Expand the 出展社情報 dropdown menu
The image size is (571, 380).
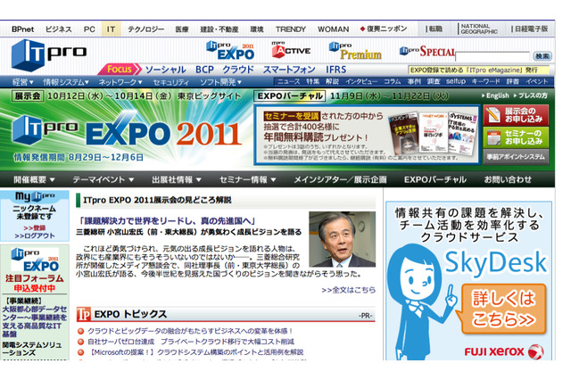tap(177, 179)
